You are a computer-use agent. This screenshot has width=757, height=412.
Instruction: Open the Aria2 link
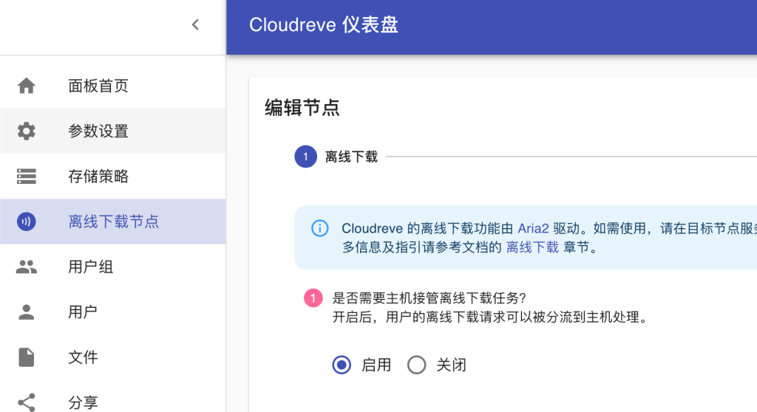(x=533, y=228)
